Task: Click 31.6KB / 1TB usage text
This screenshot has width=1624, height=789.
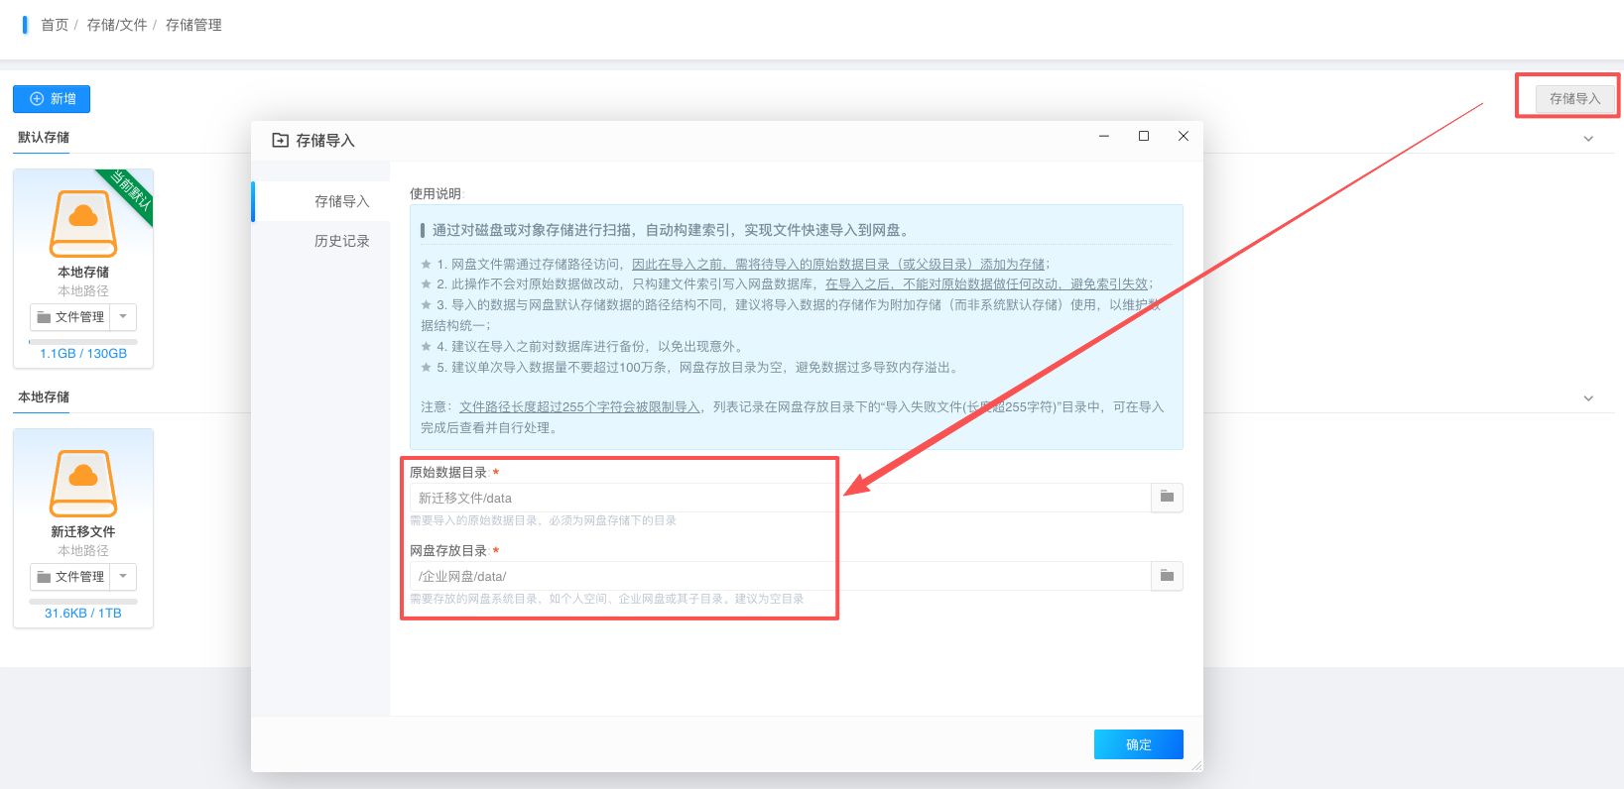Action: pyautogui.click(x=83, y=614)
